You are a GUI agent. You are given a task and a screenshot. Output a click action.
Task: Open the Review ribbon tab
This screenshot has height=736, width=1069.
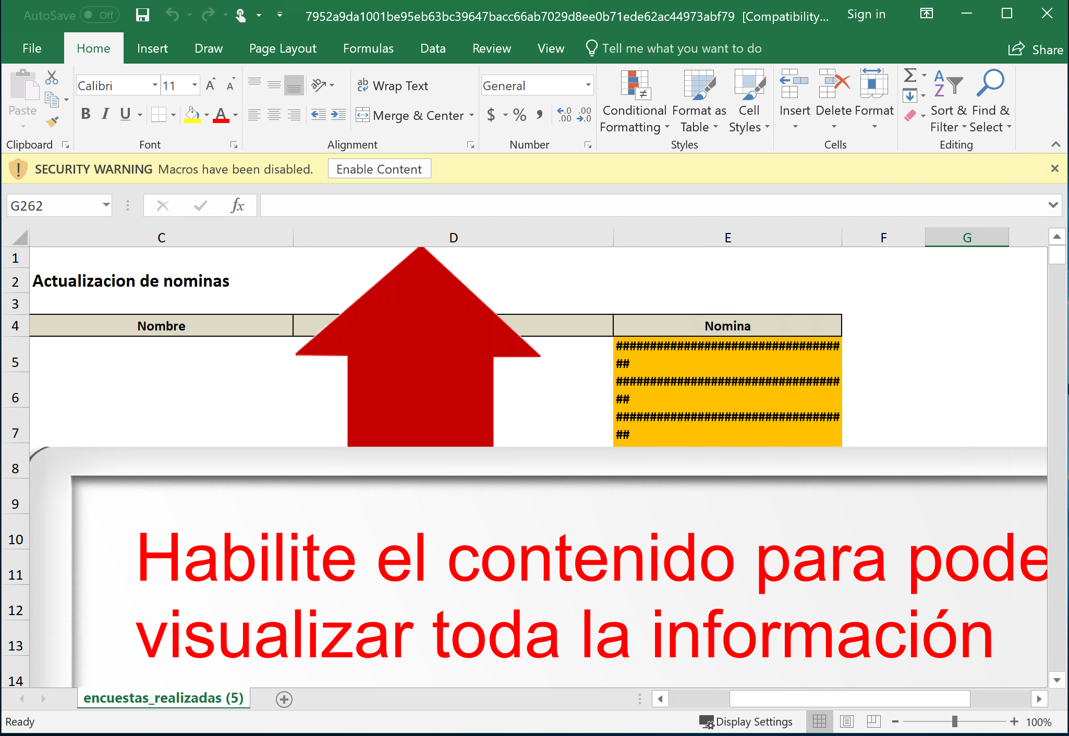(x=491, y=48)
